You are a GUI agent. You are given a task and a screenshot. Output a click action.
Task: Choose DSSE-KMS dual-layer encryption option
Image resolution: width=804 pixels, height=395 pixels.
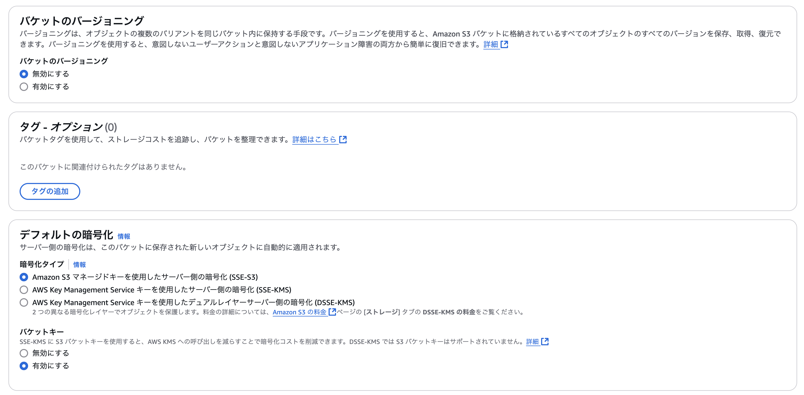[x=24, y=302]
